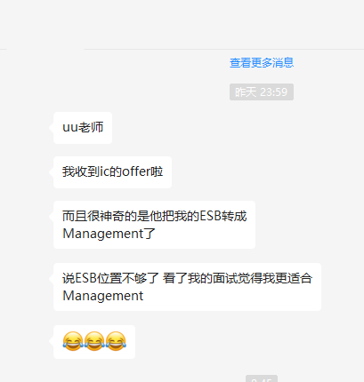Click the first laughing-crying emoji
The width and height of the screenshot is (364, 382).
pyautogui.click(x=73, y=341)
